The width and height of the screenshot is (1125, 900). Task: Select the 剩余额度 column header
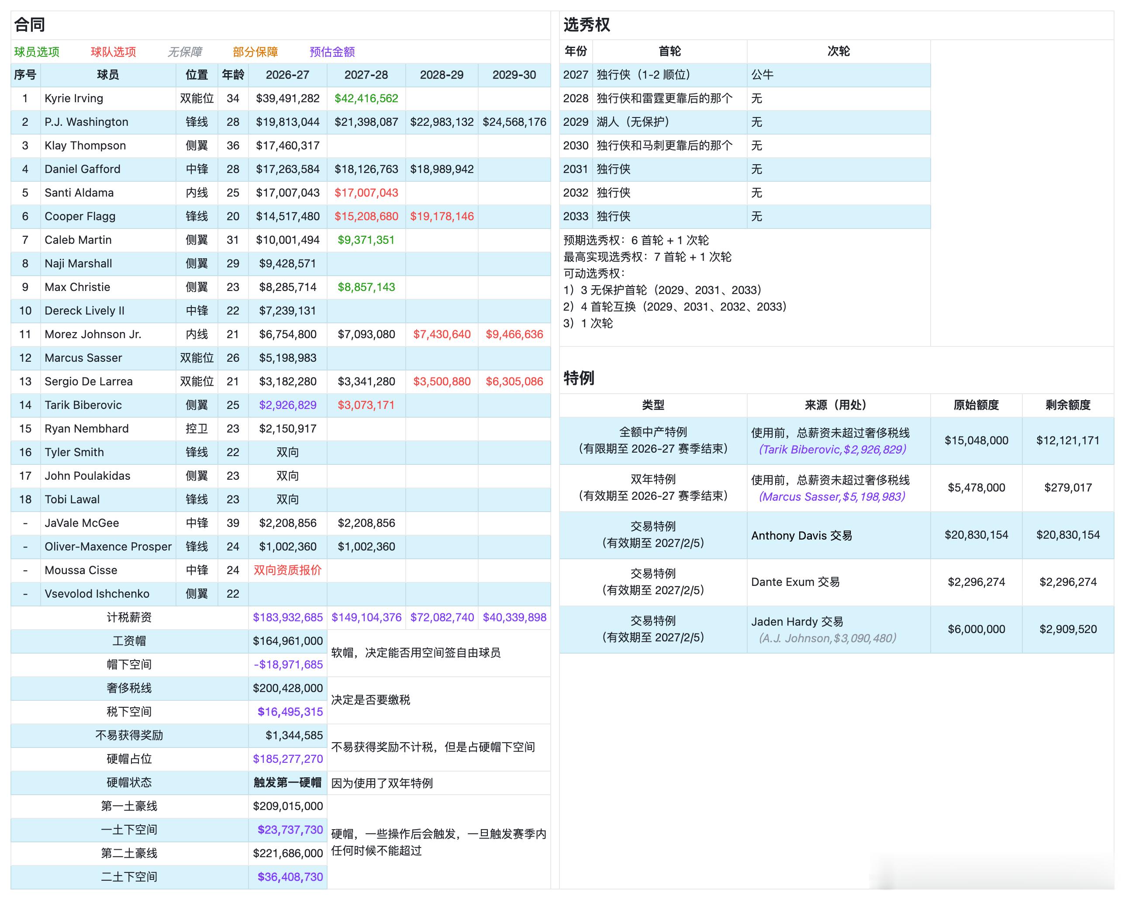[x=1068, y=405]
